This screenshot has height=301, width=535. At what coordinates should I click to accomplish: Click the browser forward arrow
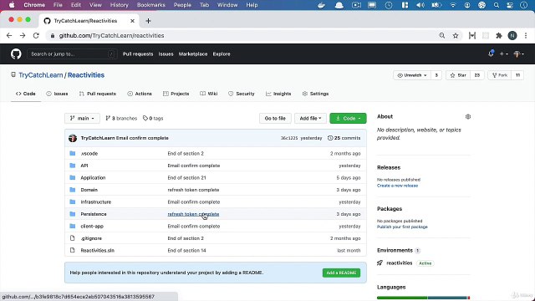[x=23, y=35]
